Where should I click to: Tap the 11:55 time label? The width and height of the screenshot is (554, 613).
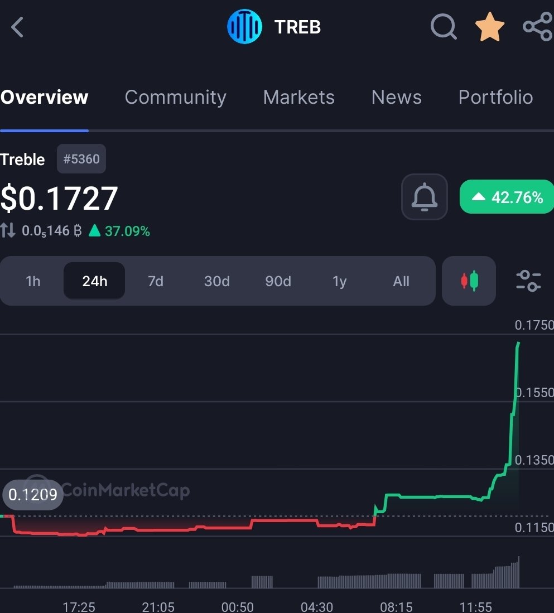[475, 607]
